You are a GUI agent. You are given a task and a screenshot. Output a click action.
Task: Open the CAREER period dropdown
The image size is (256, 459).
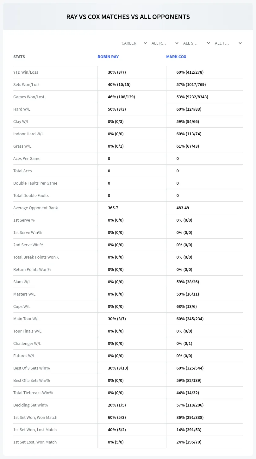(134, 43)
